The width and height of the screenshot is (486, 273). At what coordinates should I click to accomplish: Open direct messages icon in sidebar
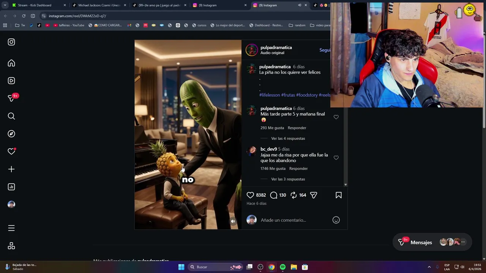(x=11, y=98)
